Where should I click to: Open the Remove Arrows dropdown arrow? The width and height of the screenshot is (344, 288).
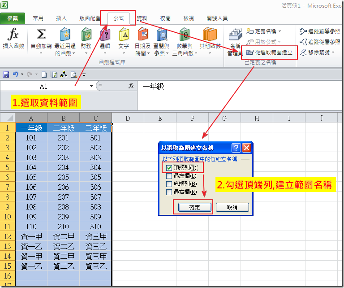coord(333,52)
